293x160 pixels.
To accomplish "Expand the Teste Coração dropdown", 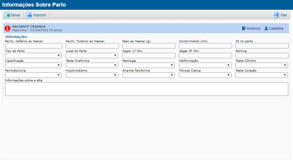I will [x=262, y=75].
